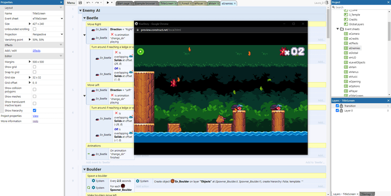Expand the Margins property arrow
This screenshot has height=196, width=391.
[30, 62]
